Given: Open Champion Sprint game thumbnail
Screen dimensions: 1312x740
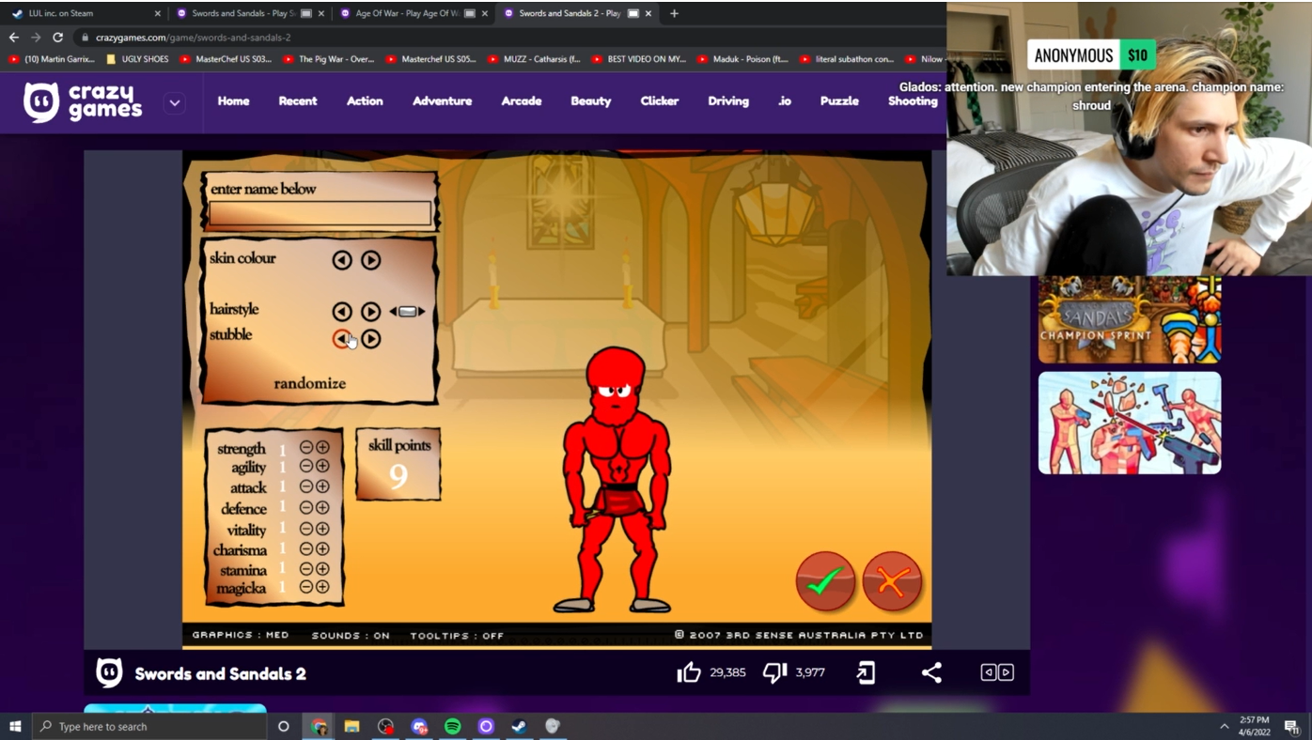Looking at the screenshot, I should 1130,319.
